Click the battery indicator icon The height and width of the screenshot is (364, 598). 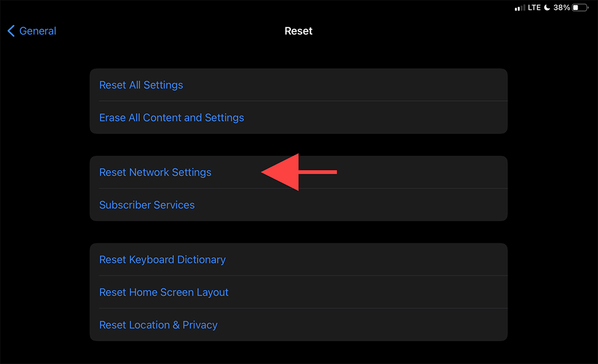[579, 8]
